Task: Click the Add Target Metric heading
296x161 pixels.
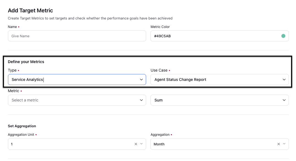Action: pyautogui.click(x=30, y=10)
